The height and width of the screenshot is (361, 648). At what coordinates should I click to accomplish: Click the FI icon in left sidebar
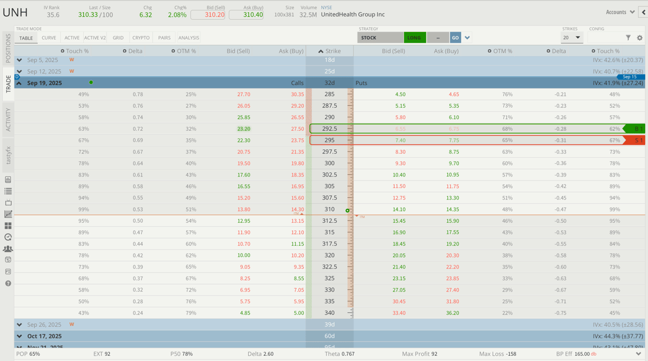[x=8, y=271]
